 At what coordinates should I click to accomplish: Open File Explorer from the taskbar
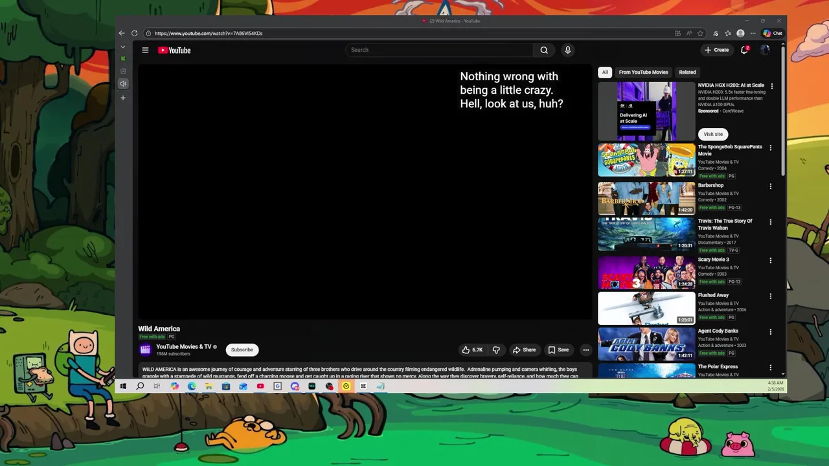[x=209, y=386]
